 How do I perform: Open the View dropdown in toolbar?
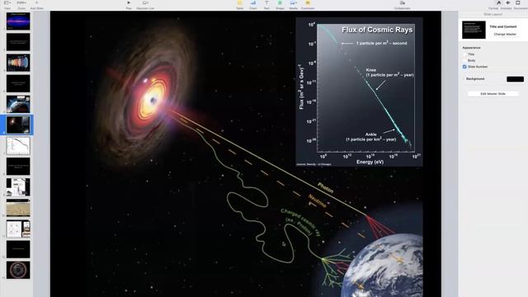pyautogui.click(x=7, y=2)
